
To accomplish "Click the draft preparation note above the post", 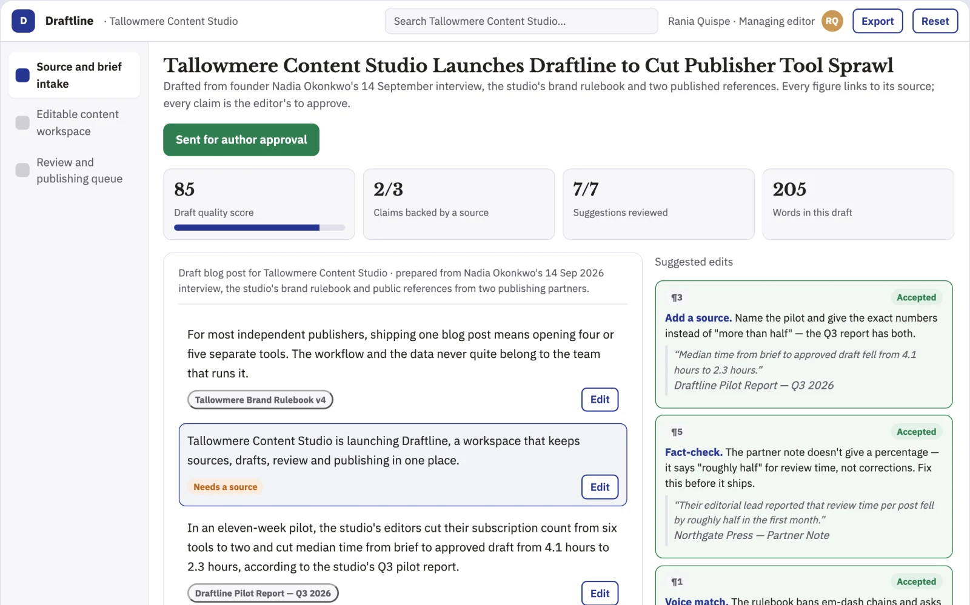I will [x=391, y=281].
